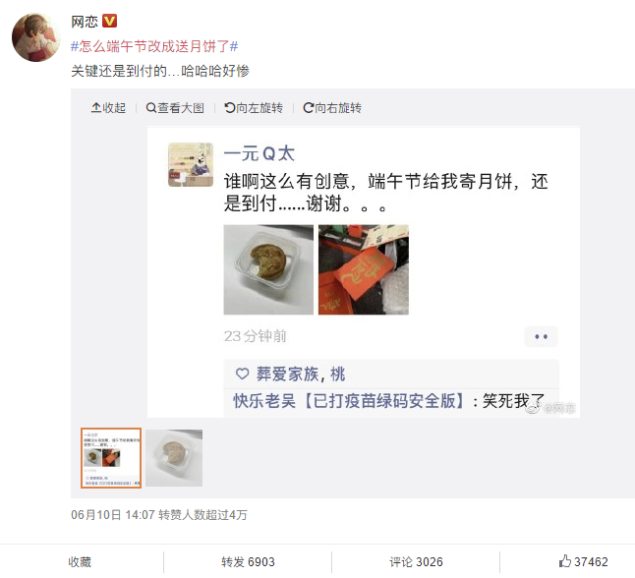Select the second mooncake photo thumbnail

click(x=174, y=458)
